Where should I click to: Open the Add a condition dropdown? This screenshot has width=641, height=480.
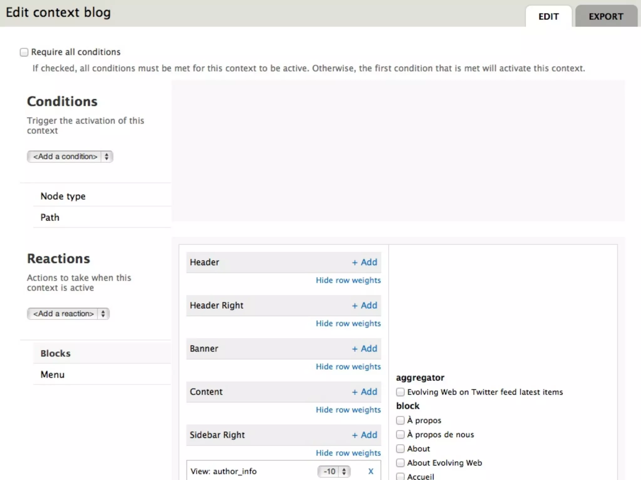70,157
